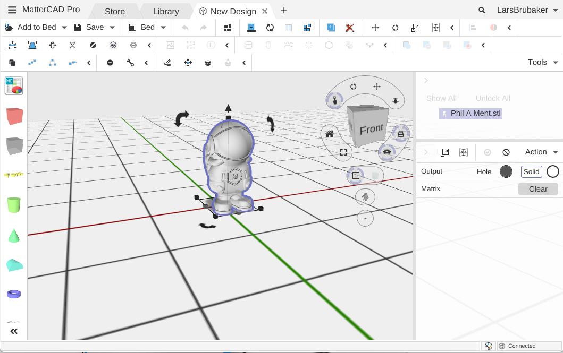
Task: Toggle the bed grid visibility button
Action: 356,175
